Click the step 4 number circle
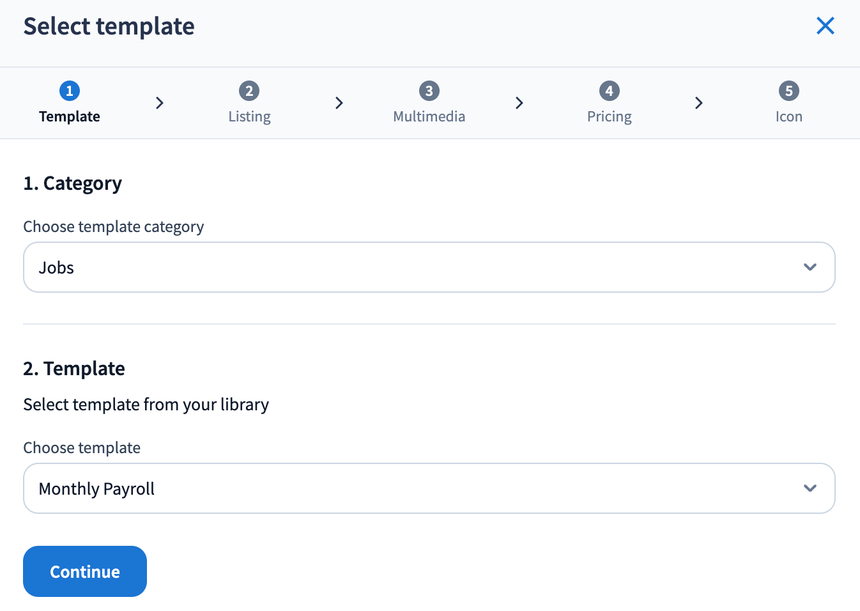Viewport: 860px width, 611px height. coord(609,91)
